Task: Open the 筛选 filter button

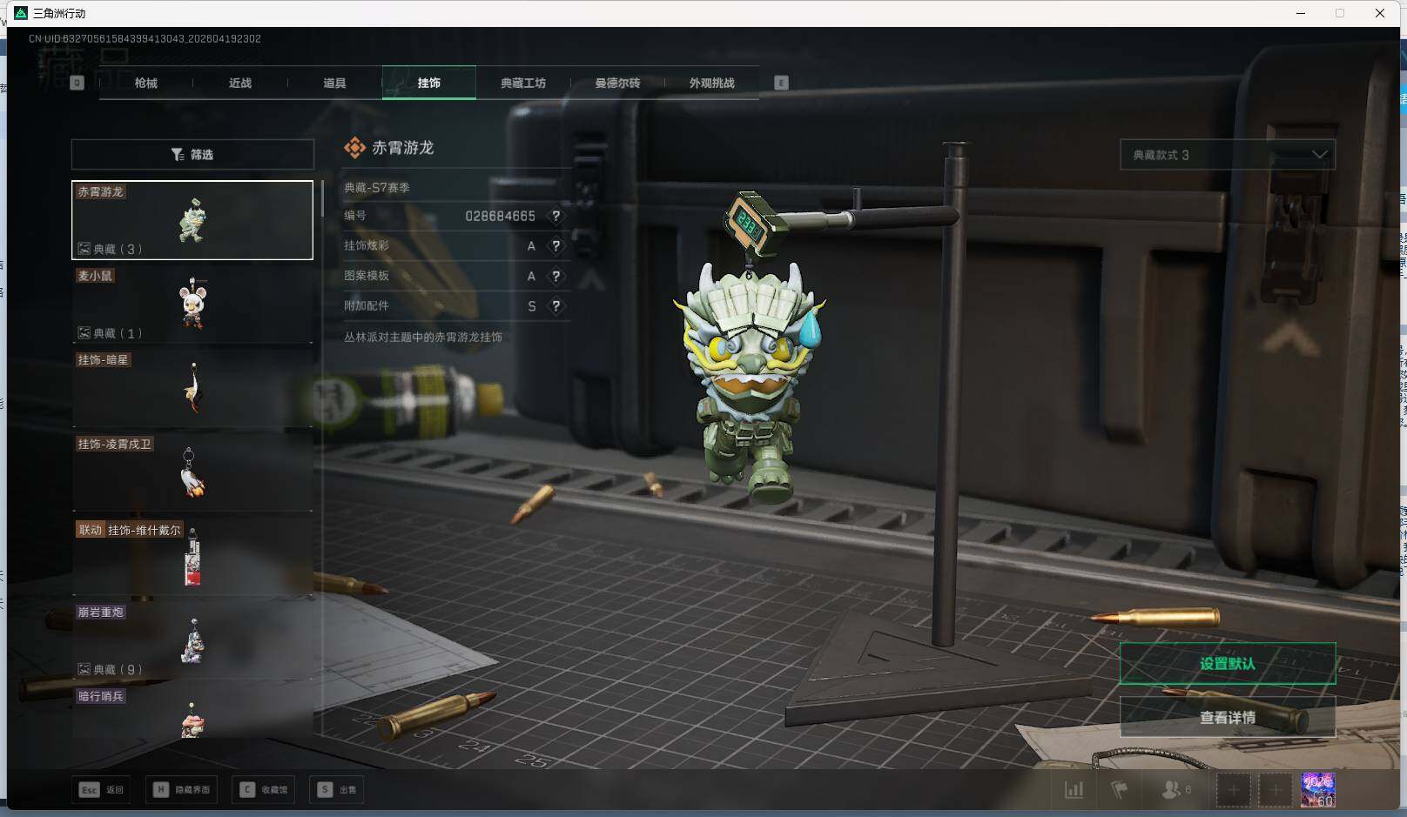Action: coord(192,154)
